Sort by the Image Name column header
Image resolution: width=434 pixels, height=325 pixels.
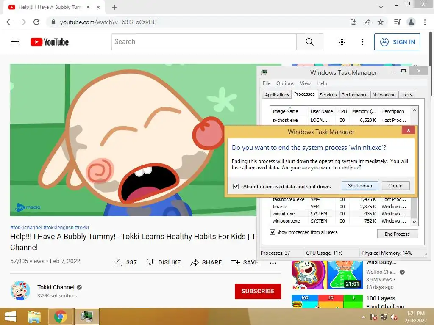coord(289,111)
